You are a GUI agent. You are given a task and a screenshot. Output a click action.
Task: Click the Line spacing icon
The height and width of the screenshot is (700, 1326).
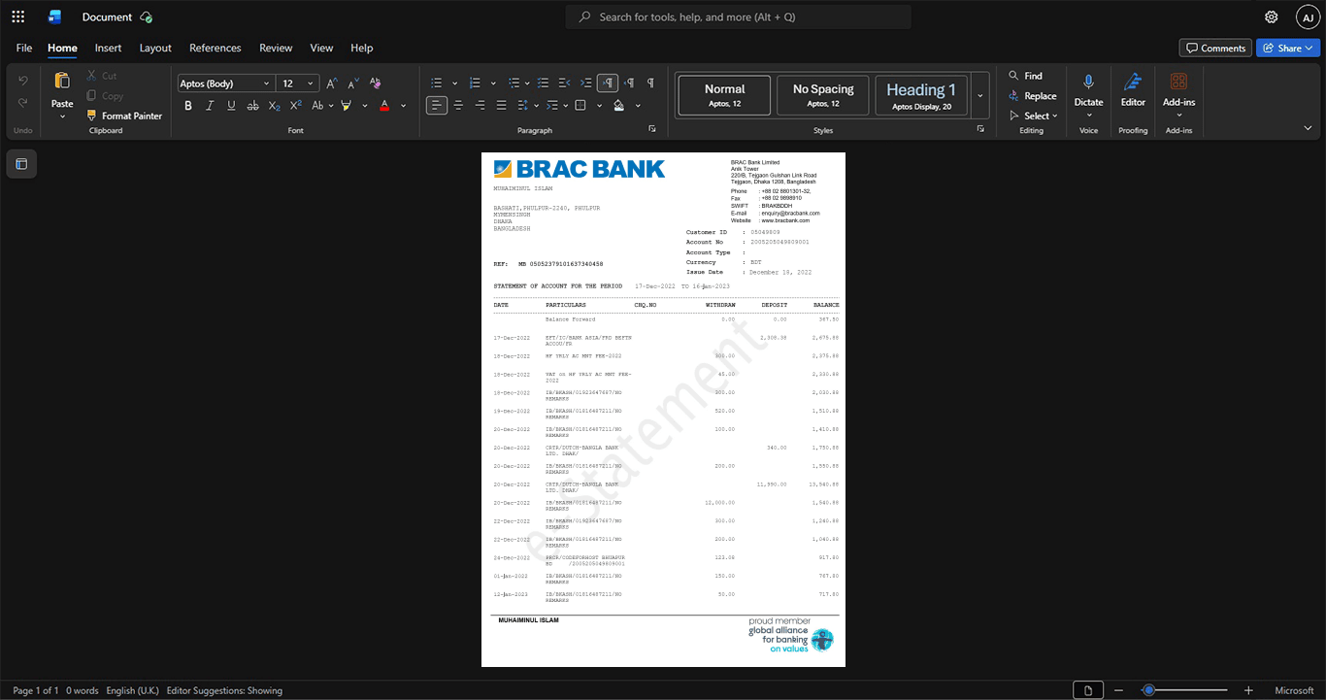(522, 105)
